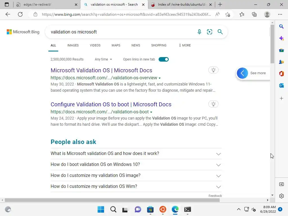Open the Any time filter dropdown
This screenshot has width=288, height=216.
tap(103, 59)
